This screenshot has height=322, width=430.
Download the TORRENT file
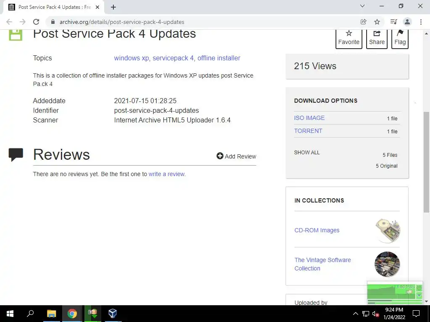point(308,131)
